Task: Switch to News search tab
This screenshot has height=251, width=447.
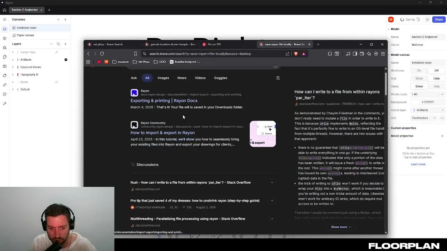Action: [x=182, y=78]
